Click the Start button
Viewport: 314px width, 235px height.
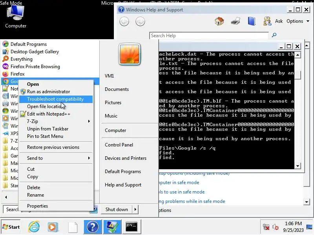point(11,227)
